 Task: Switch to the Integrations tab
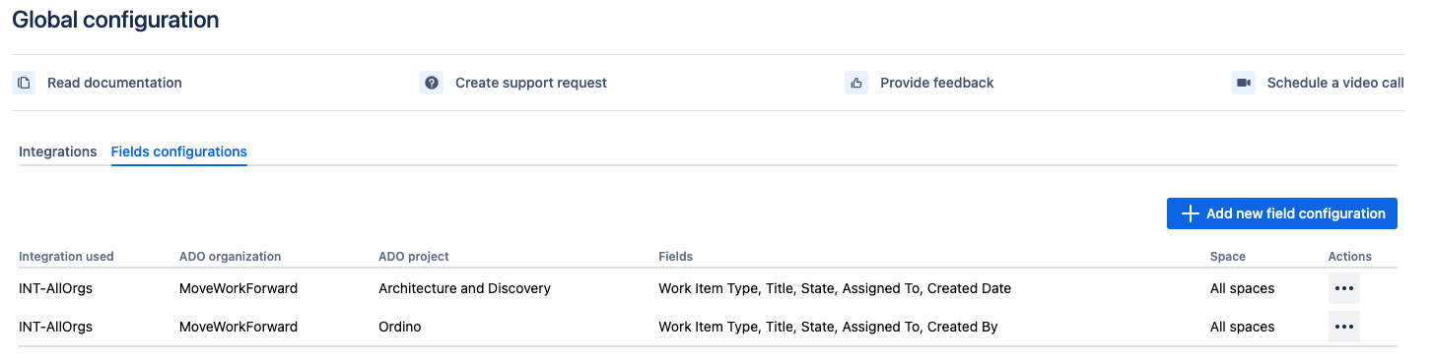58,151
